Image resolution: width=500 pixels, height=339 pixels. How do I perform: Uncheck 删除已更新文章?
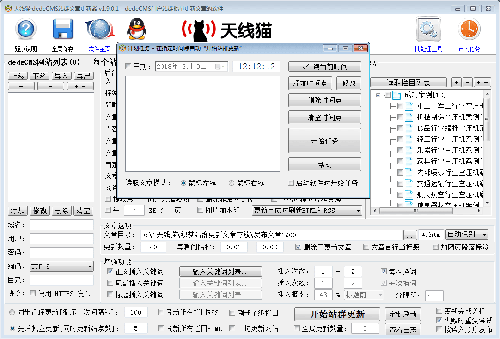pos(298,247)
